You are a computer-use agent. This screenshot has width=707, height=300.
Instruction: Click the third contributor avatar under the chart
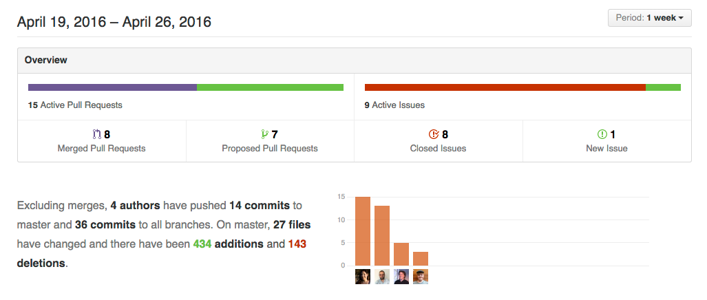401,277
